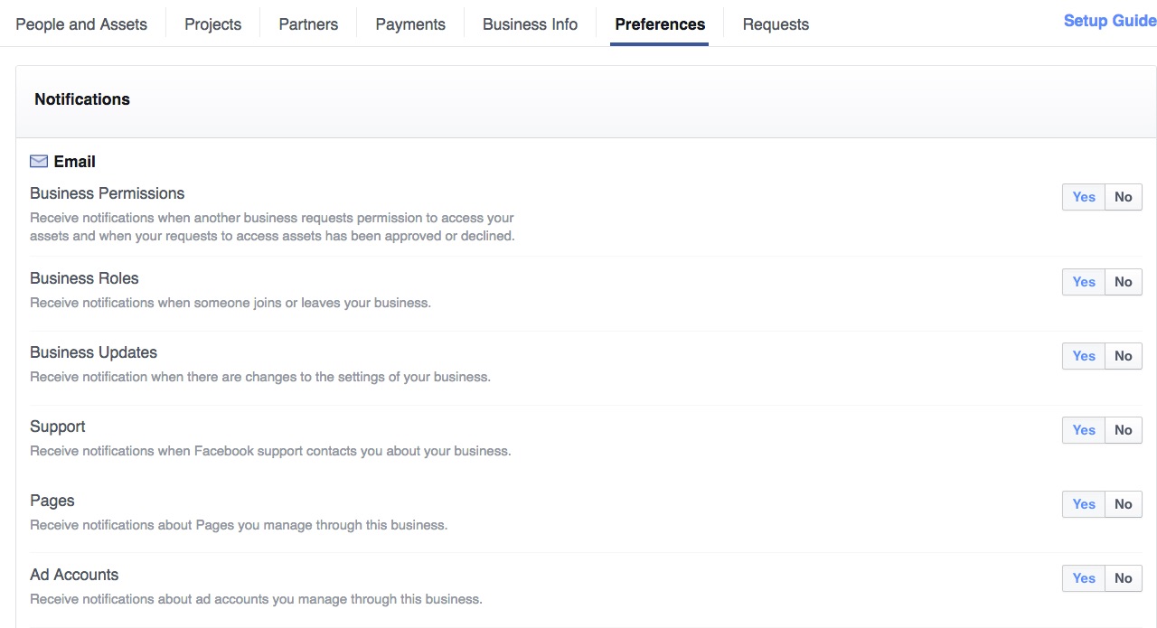Open the Setup Guide
The height and width of the screenshot is (628, 1157).
pyautogui.click(x=1109, y=20)
